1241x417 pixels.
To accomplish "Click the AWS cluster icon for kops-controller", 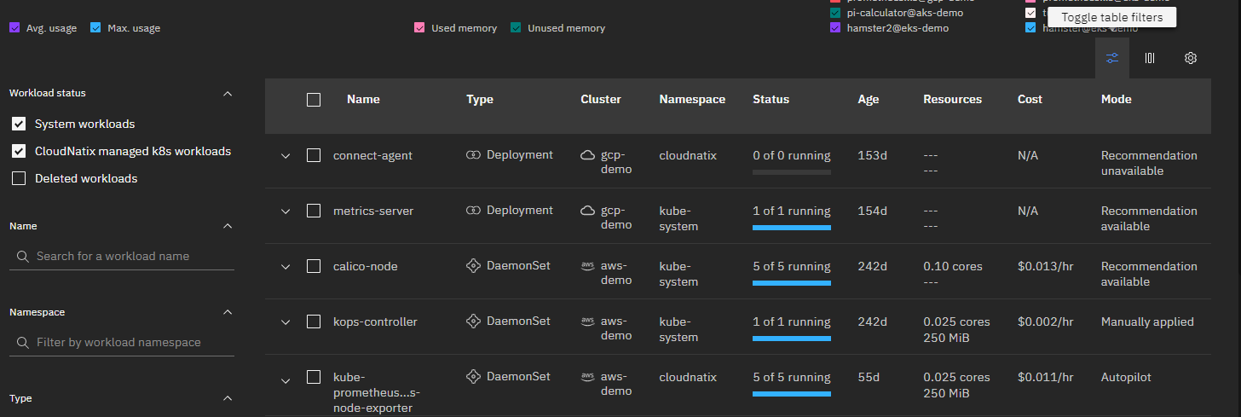I will [x=587, y=321].
